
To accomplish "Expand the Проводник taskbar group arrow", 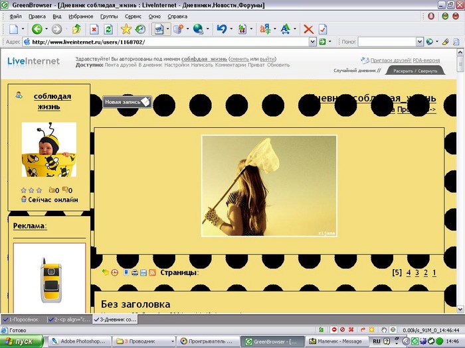I will (172, 341).
